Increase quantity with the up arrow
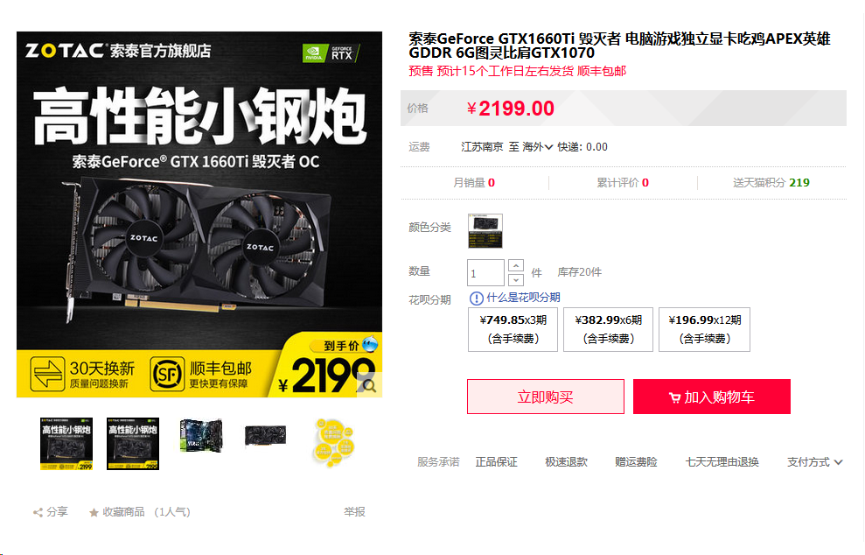Viewport: 865px width, 555px height. click(516, 265)
